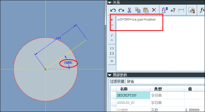Paste with the clipboard icon

[x=146, y=10]
